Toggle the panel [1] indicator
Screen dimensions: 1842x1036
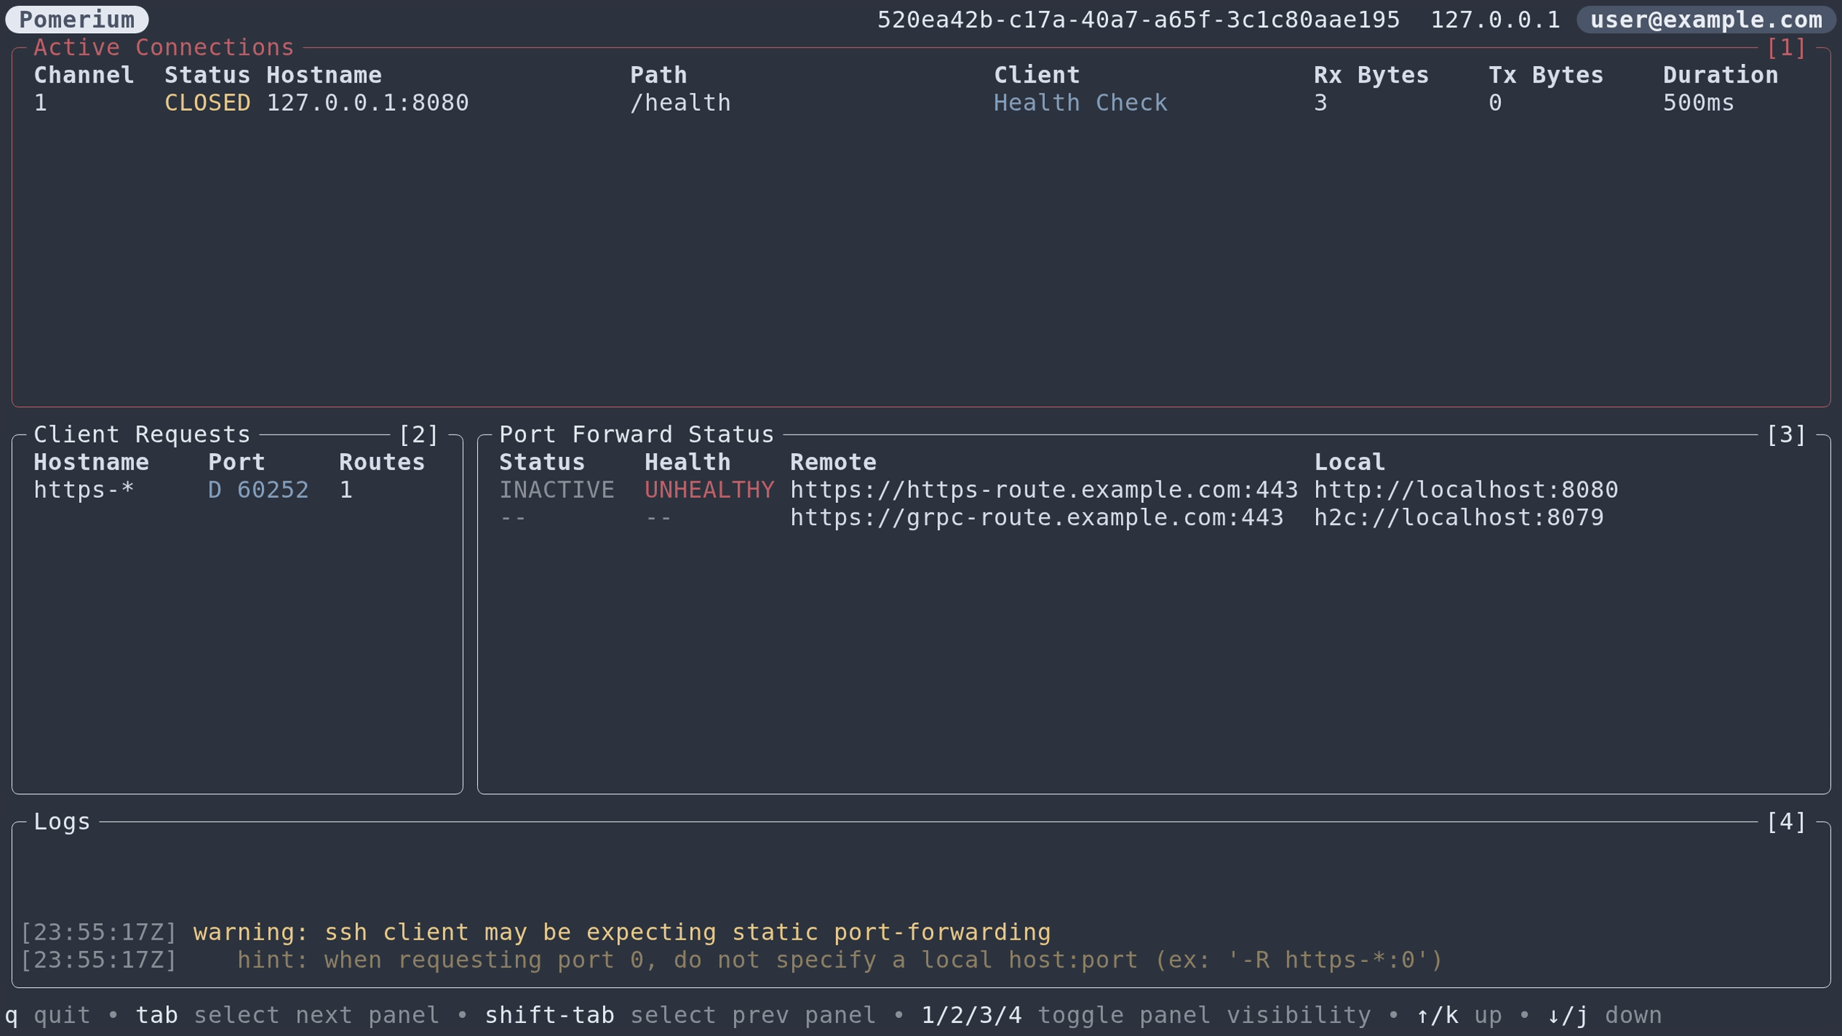[x=1786, y=47]
